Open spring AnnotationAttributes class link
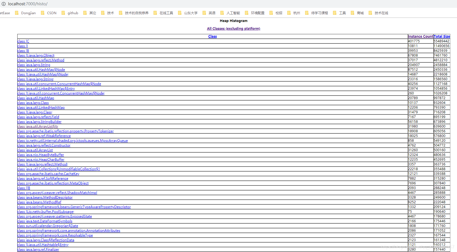 (x=69, y=231)
